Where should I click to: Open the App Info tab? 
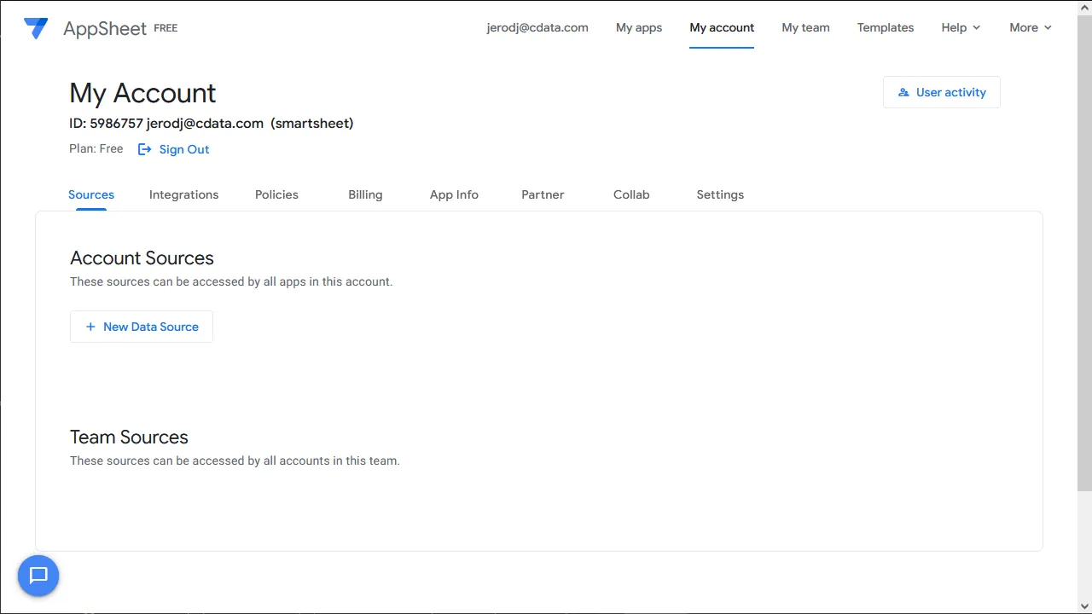[x=454, y=194]
